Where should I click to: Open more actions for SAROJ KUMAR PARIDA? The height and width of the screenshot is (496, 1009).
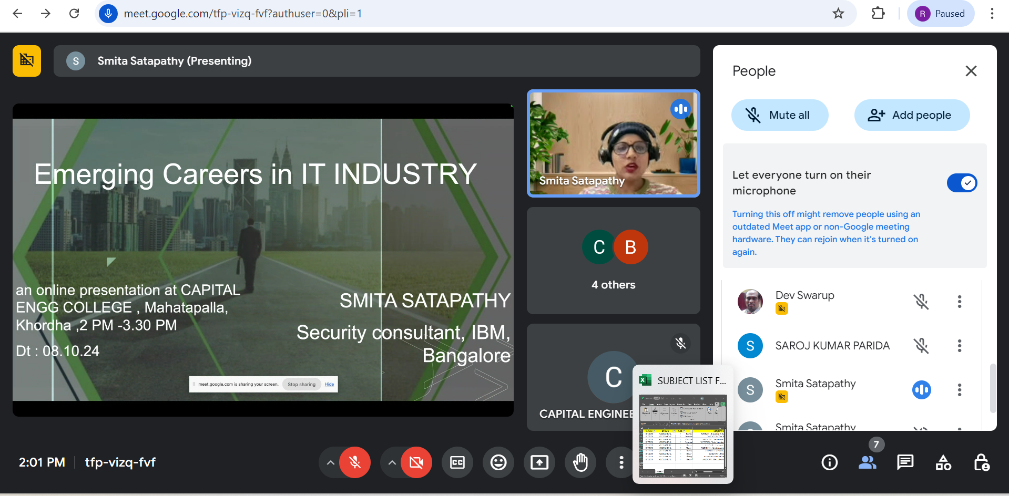(959, 346)
